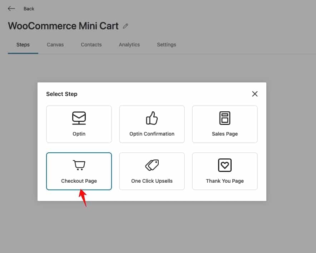The width and height of the screenshot is (316, 253).
Task: Select the Checkout Page cart icon
Action: [x=79, y=165]
